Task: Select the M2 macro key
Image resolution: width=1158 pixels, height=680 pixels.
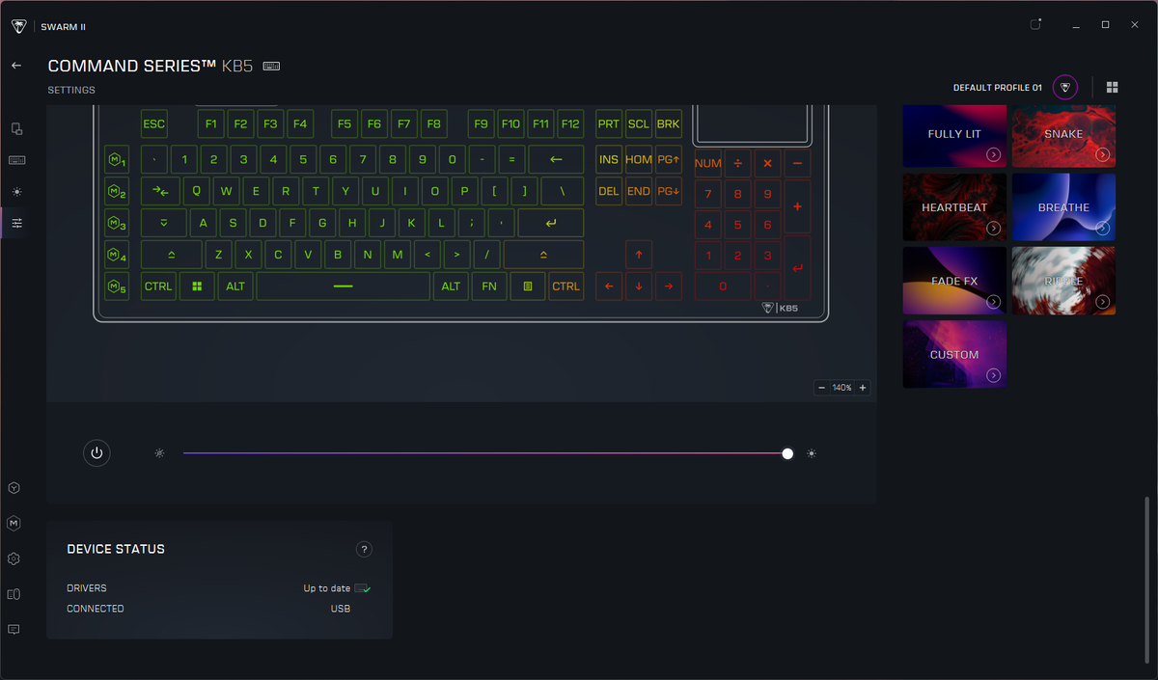Action: pos(117,191)
